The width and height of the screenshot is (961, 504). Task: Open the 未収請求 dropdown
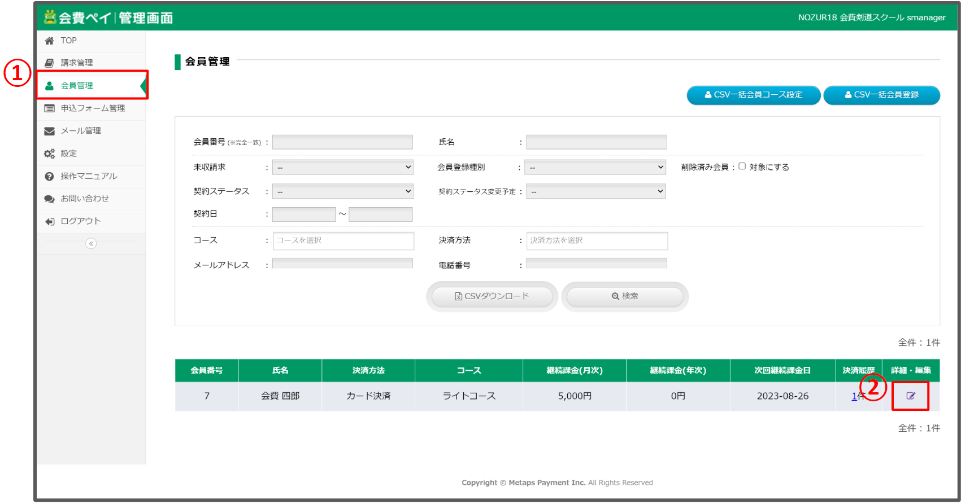click(342, 167)
